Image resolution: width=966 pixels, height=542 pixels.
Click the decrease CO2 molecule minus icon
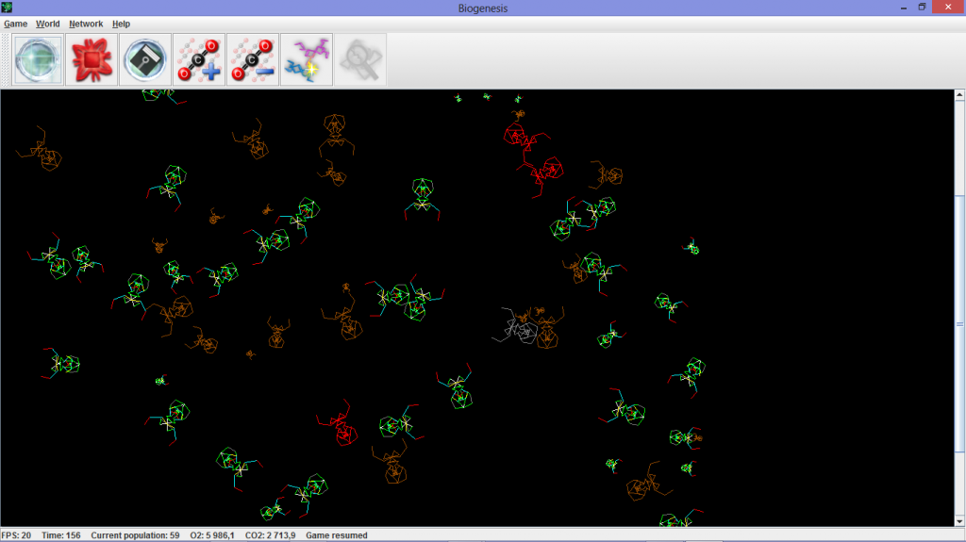point(253,59)
